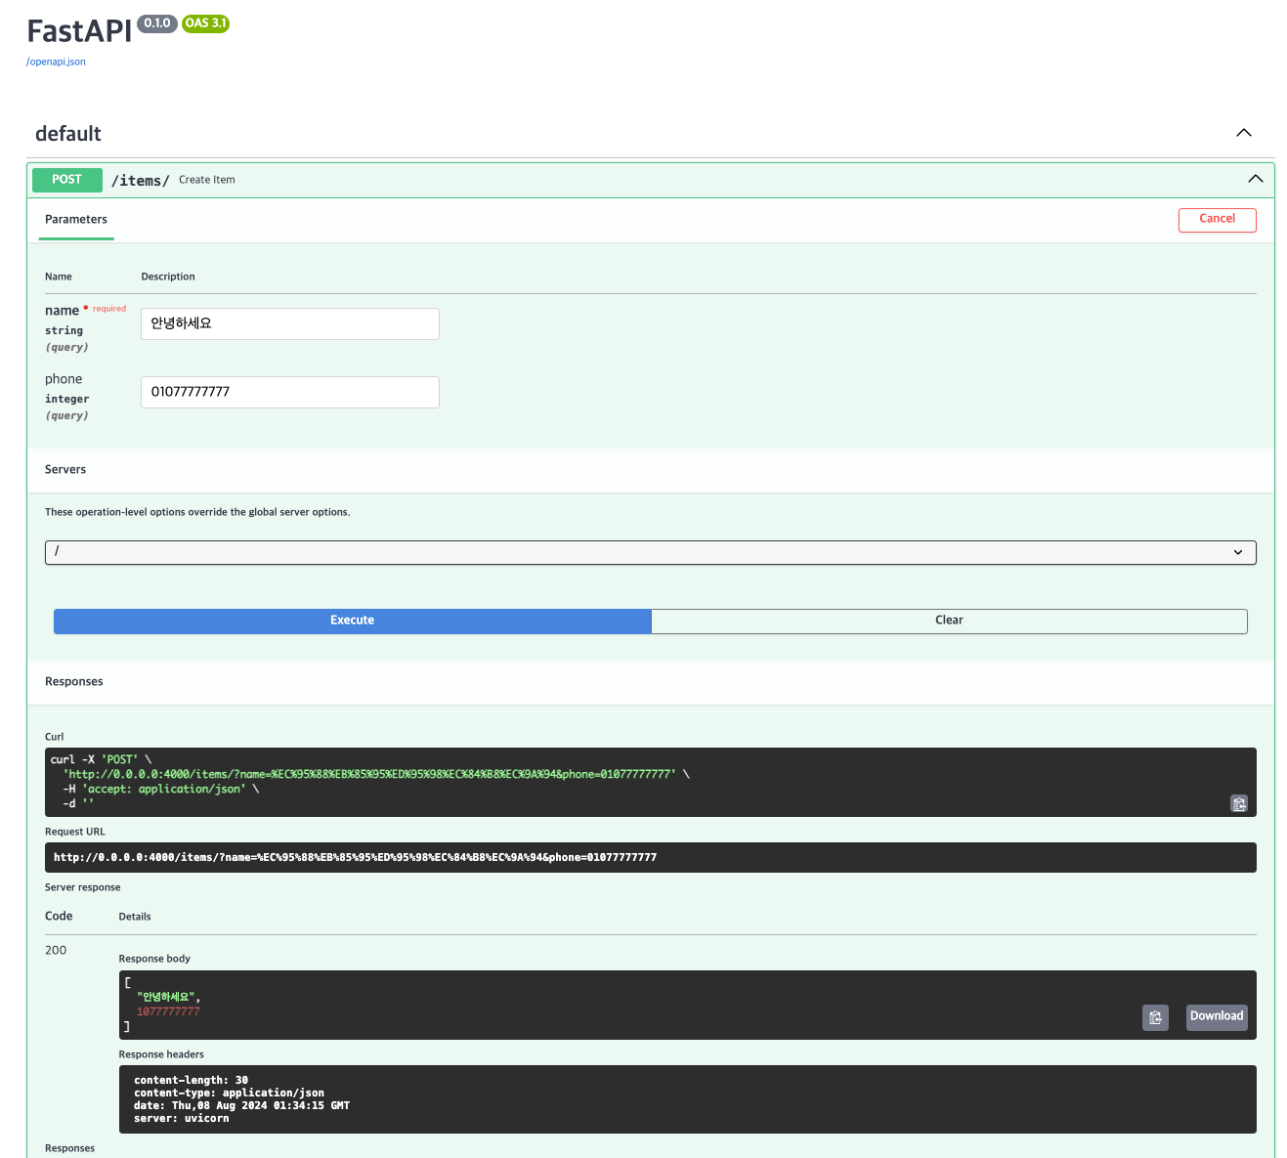The height and width of the screenshot is (1158, 1287).
Task: Collapse the POST /items/ operation chevron
Action: click(x=1256, y=179)
